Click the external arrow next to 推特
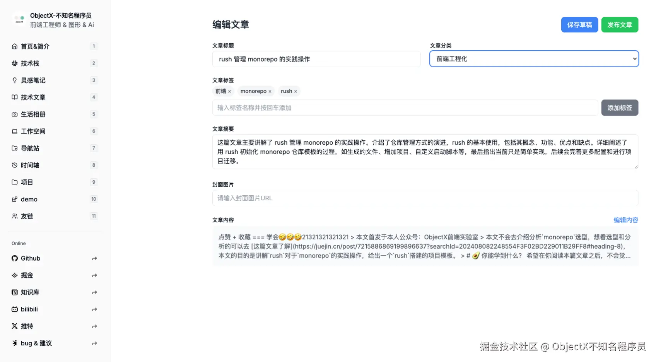656x362 pixels. point(94,326)
